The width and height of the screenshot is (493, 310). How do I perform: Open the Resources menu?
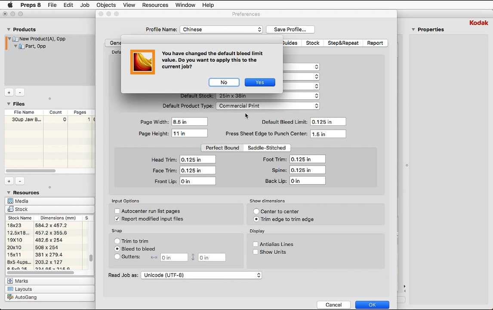click(x=155, y=5)
